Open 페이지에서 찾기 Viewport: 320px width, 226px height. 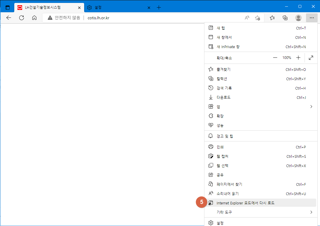pos(261,184)
